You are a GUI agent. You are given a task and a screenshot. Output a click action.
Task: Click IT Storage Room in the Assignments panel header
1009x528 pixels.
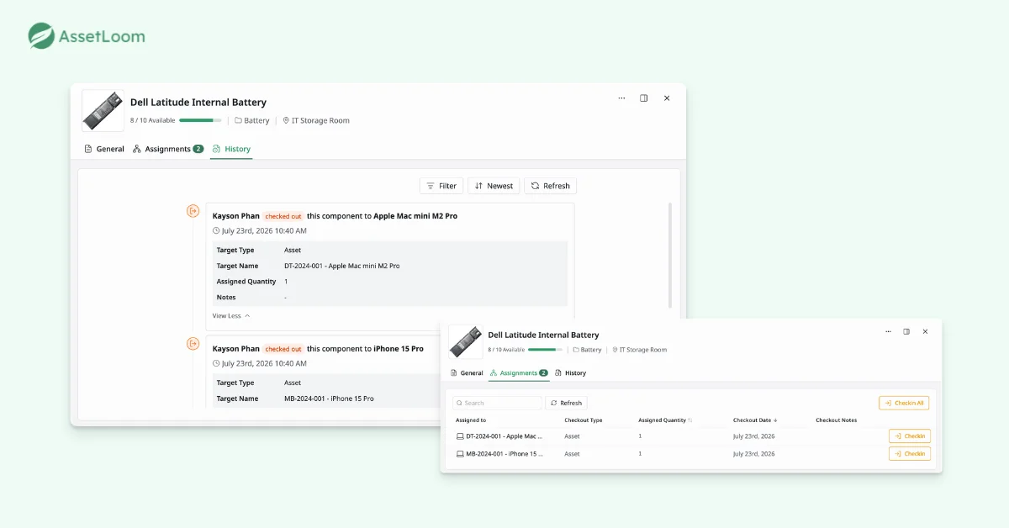click(x=639, y=350)
